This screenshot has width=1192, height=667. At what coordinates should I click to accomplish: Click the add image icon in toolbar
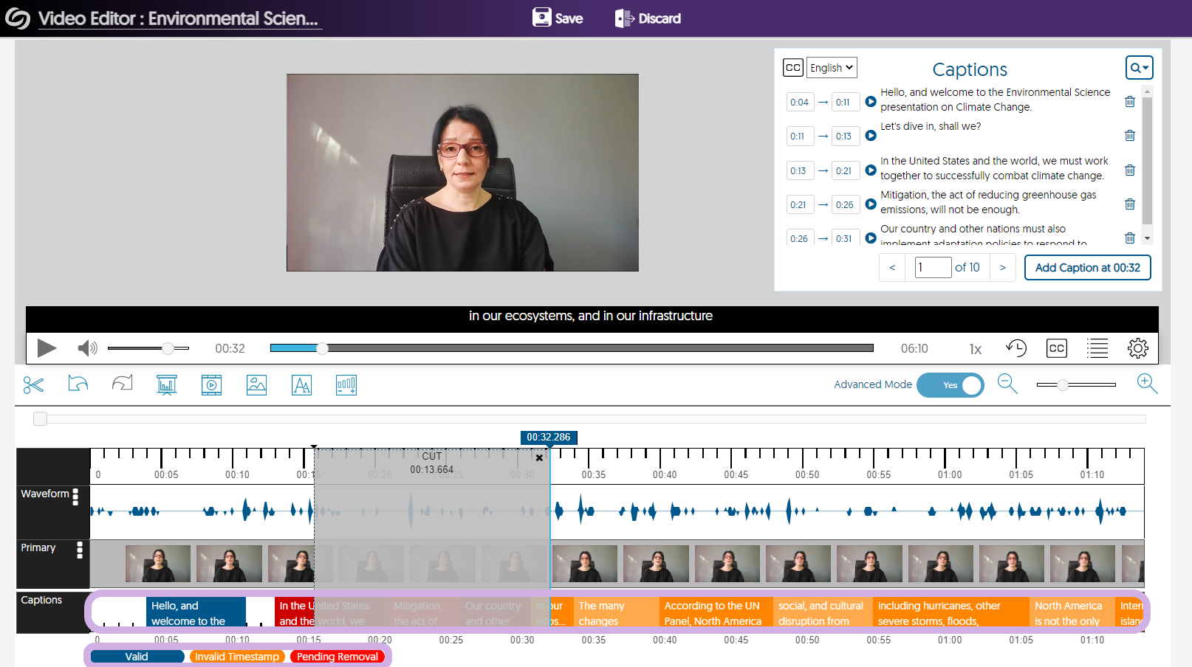coord(256,385)
